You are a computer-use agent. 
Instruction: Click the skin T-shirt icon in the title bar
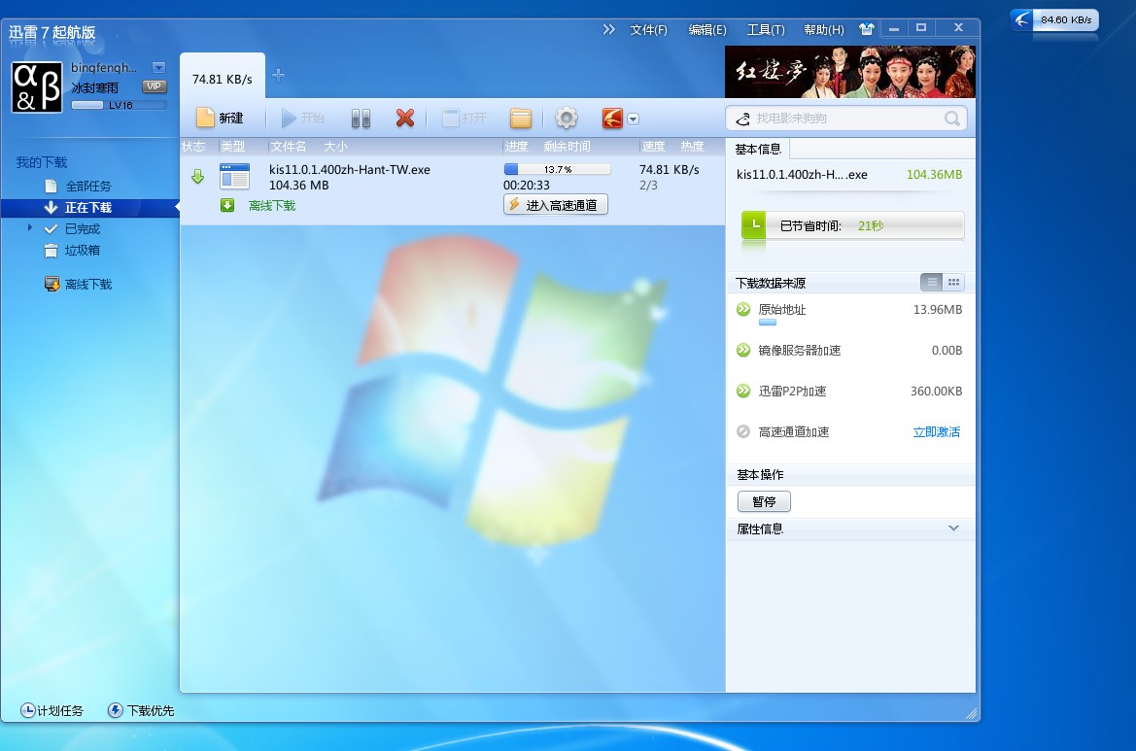[x=867, y=29]
